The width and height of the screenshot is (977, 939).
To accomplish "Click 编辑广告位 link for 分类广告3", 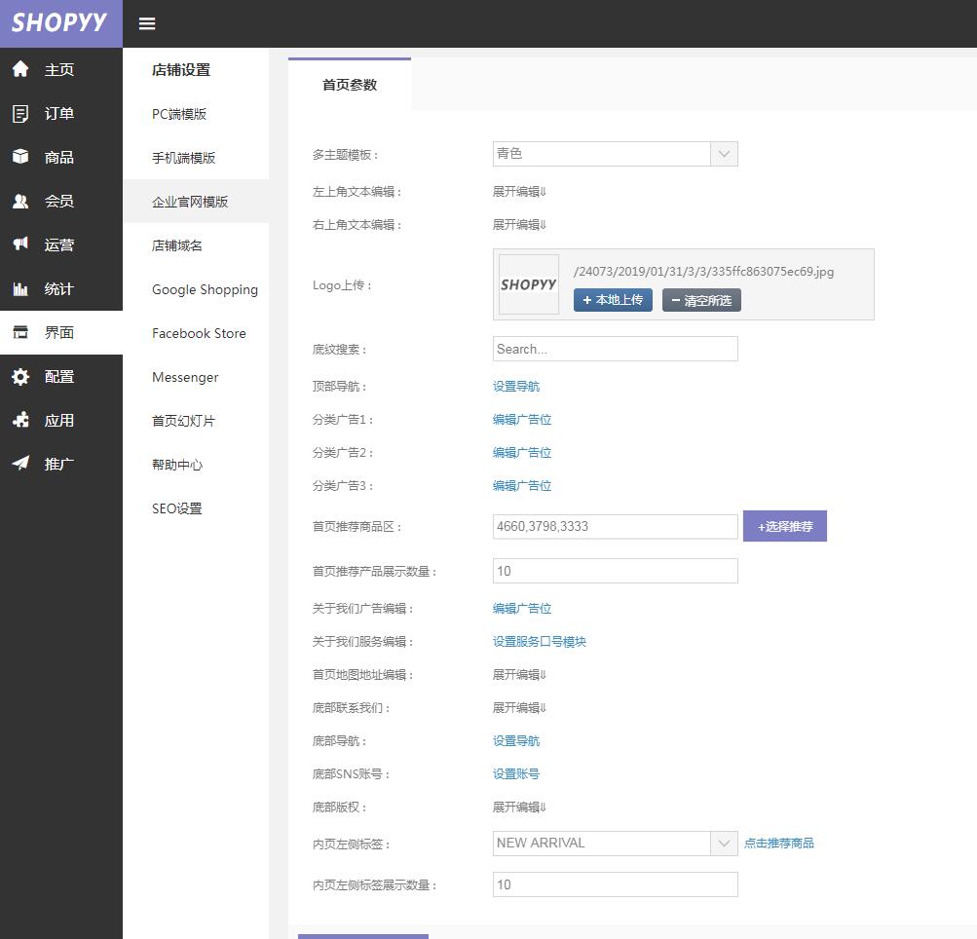I will coord(521,485).
